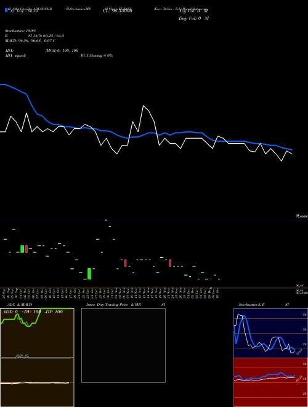This screenshot has width=308, height=407.
Task: Click the red RSI chart panel
Action: (x=270, y=382)
